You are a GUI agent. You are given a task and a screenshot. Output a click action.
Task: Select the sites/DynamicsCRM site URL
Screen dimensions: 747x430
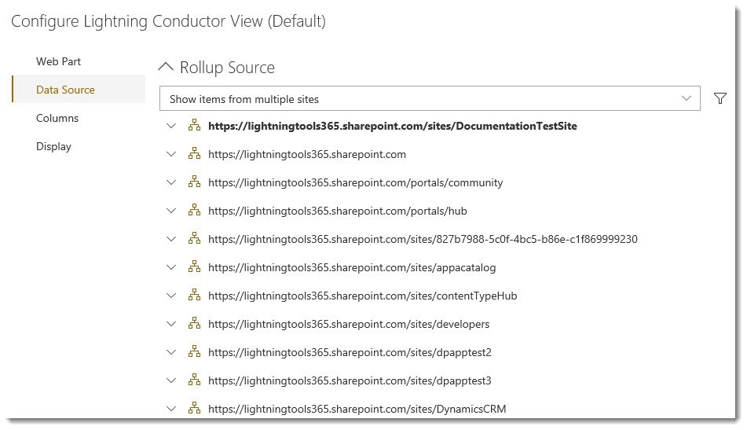(357, 409)
